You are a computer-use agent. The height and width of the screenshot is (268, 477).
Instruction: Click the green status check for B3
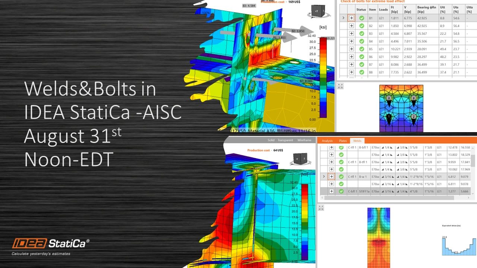(361, 33)
